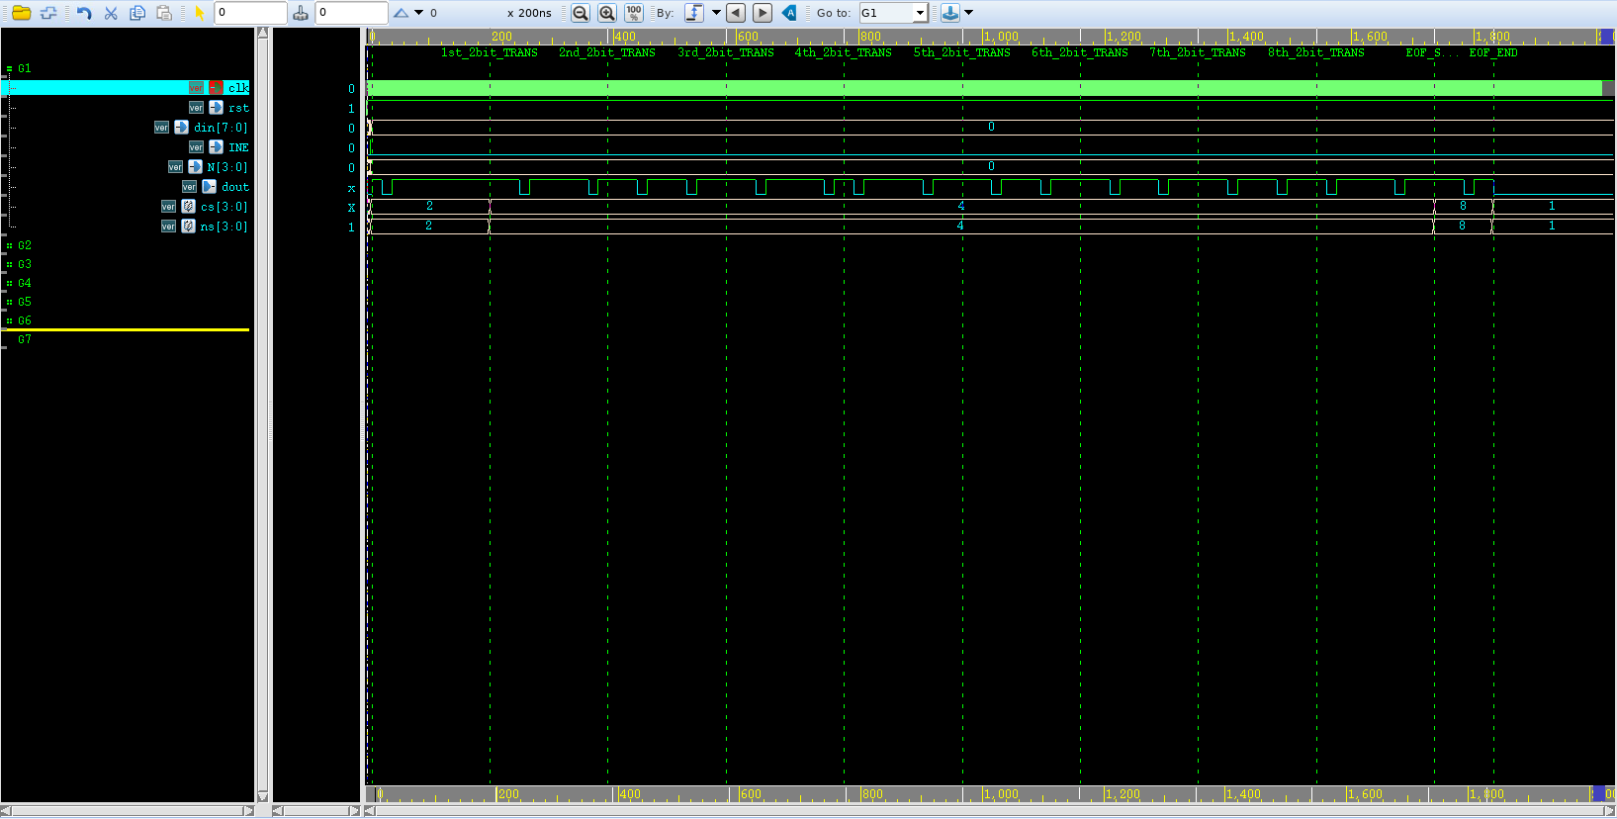Click the cursor time input field
Image resolution: width=1617 pixels, height=819 pixels.
pos(251,13)
